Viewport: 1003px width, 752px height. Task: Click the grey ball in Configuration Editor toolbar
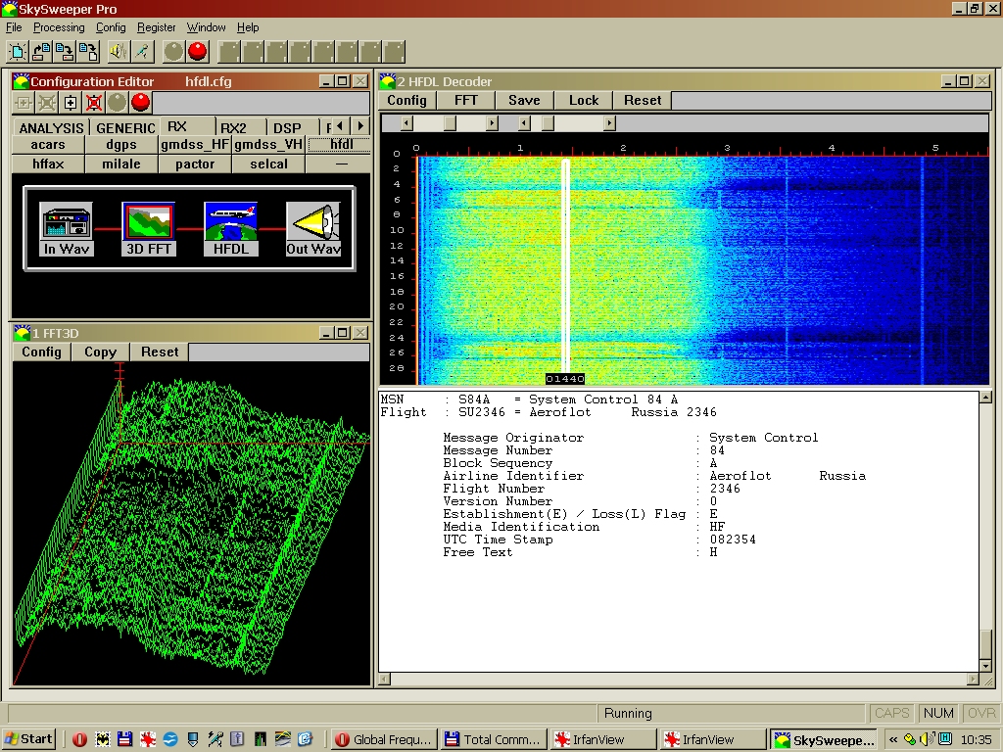[118, 102]
